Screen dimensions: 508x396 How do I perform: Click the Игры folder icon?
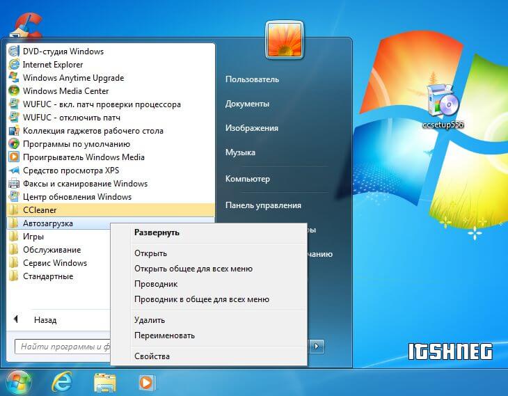(14, 237)
